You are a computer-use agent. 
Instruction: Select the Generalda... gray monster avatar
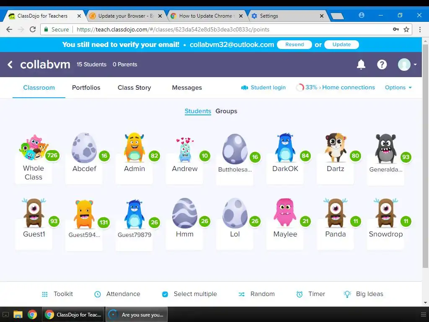click(385, 149)
